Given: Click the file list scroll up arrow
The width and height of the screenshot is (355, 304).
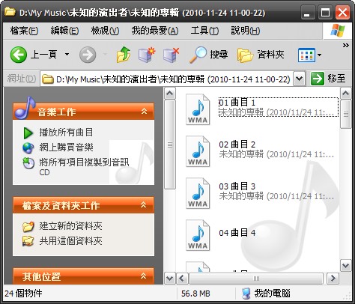Looking at the screenshot, I should (x=346, y=94).
